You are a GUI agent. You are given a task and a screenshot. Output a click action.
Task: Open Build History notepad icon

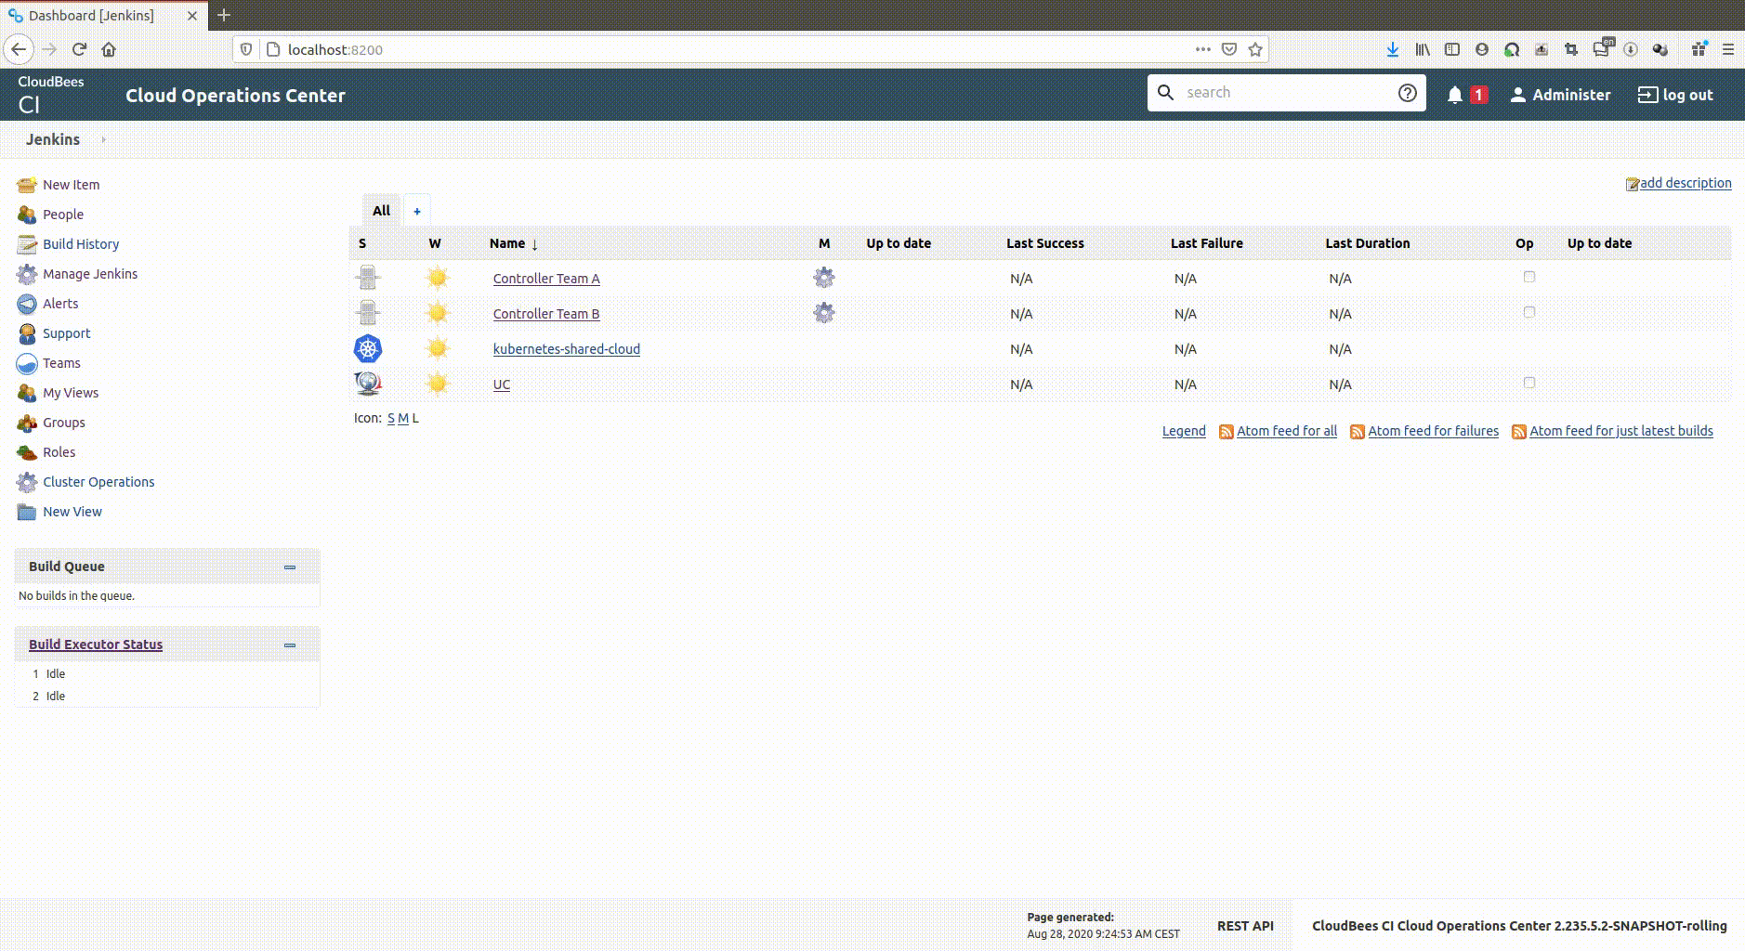(27, 244)
